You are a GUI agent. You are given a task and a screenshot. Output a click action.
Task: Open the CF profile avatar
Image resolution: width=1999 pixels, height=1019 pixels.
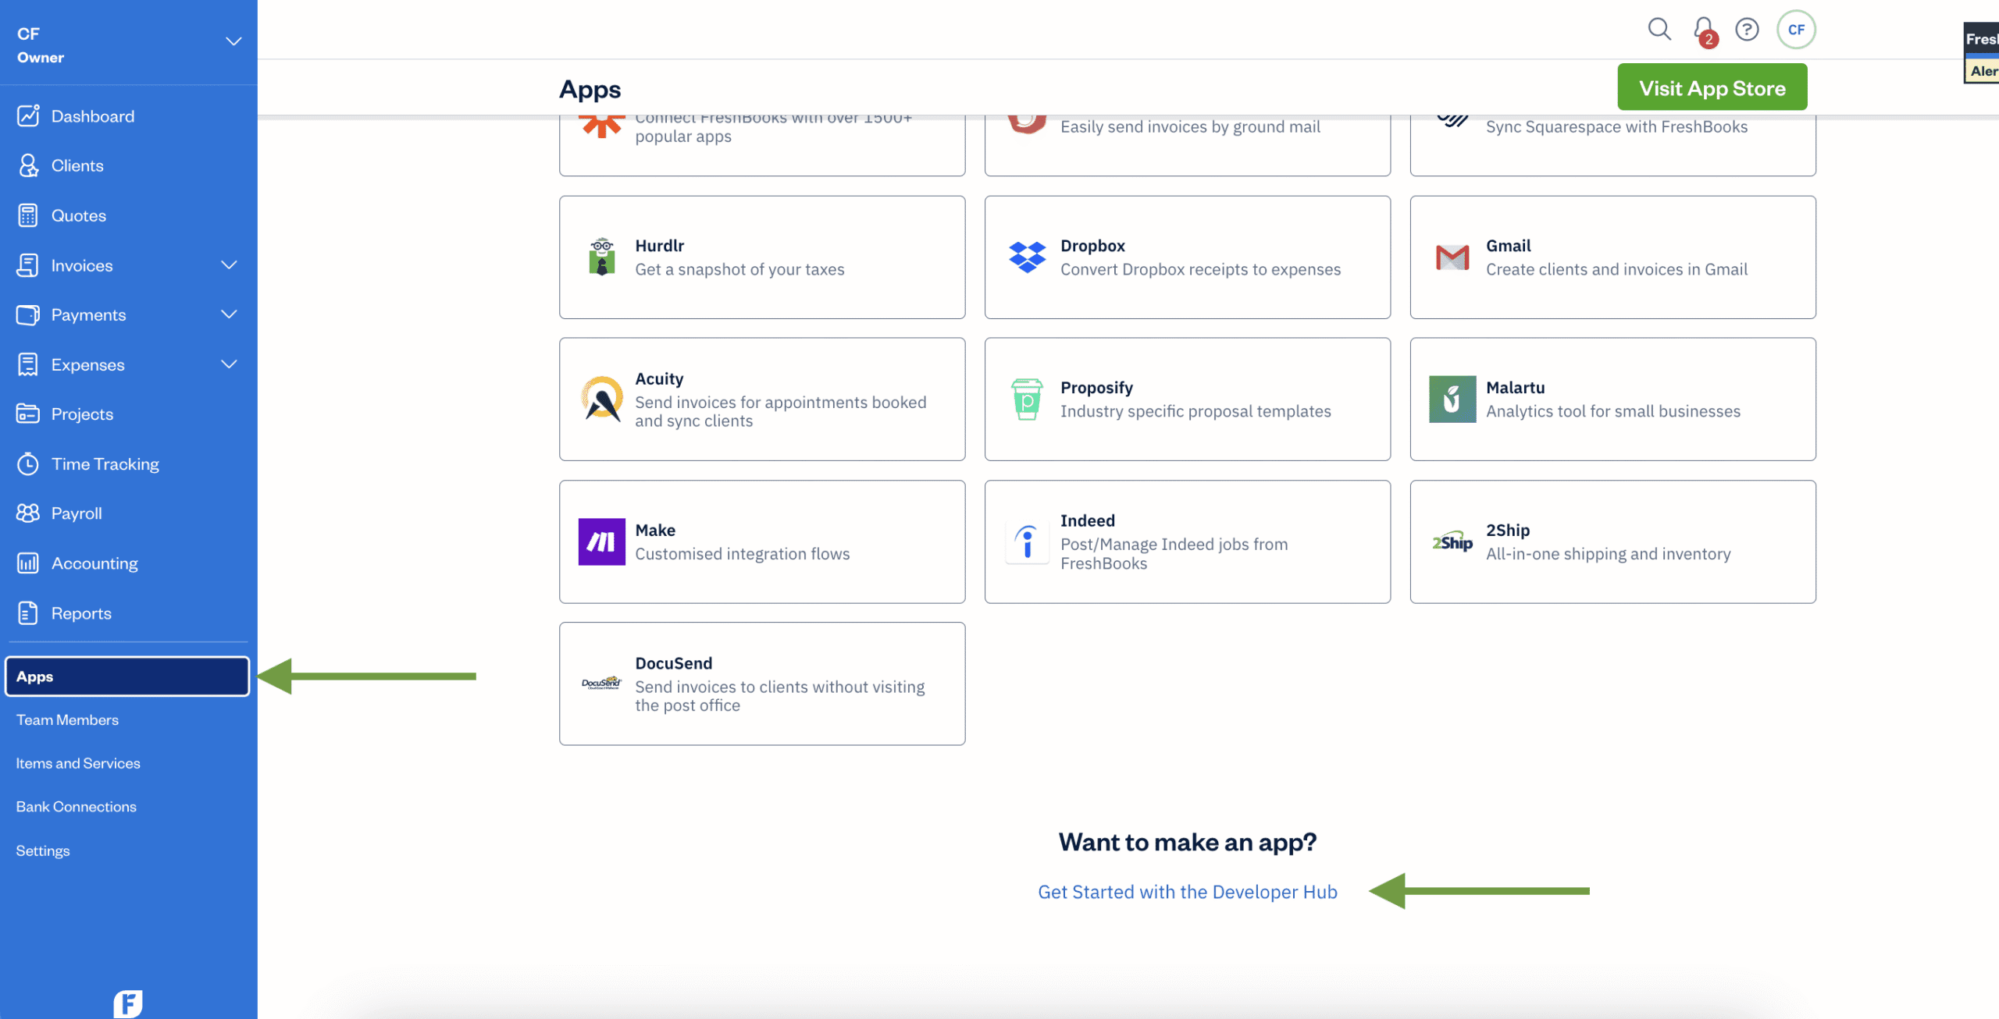[x=1796, y=30]
